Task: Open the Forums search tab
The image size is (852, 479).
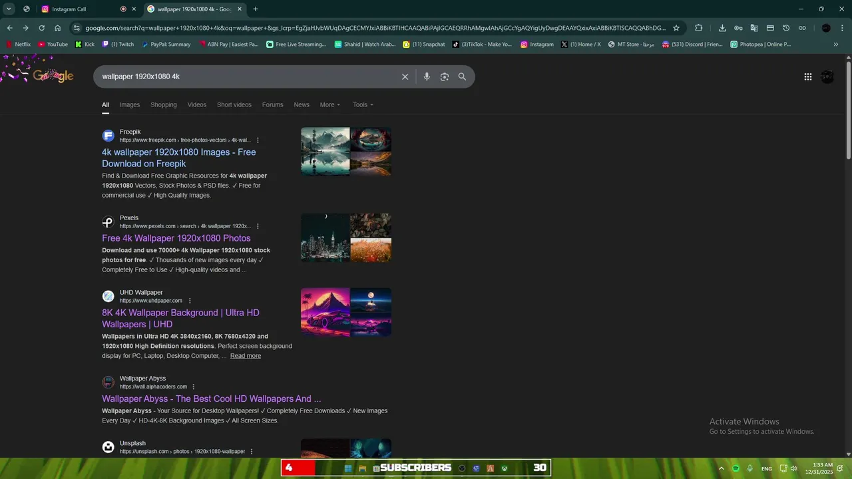Action: pyautogui.click(x=272, y=104)
